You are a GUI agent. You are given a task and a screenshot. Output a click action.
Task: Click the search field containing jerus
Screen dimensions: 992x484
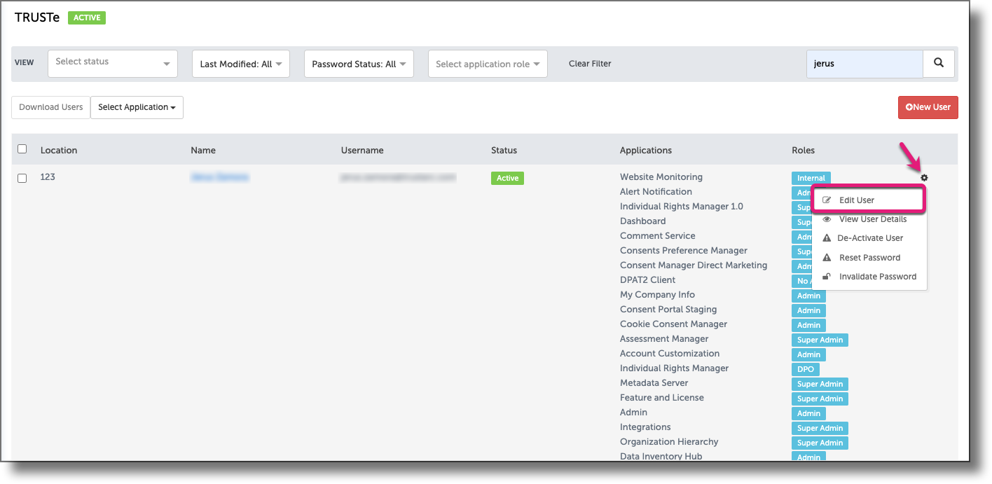[864, 64]
